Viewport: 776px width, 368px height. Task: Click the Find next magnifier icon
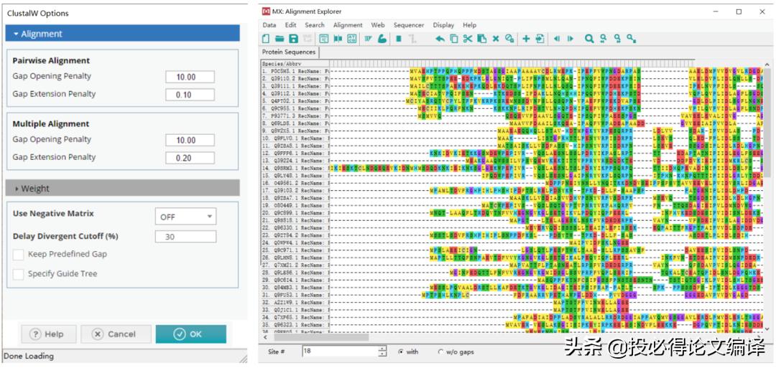point(617,39)
